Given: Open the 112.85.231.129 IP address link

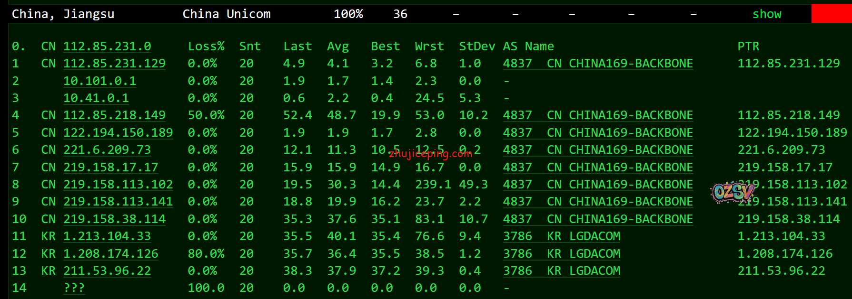Looking at the screenshot, I should click(114, 64).
